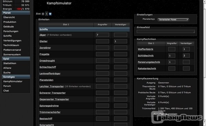Click the greyed-out remove-slot icon
206x126 pixels.
click(x=43, y=14)
